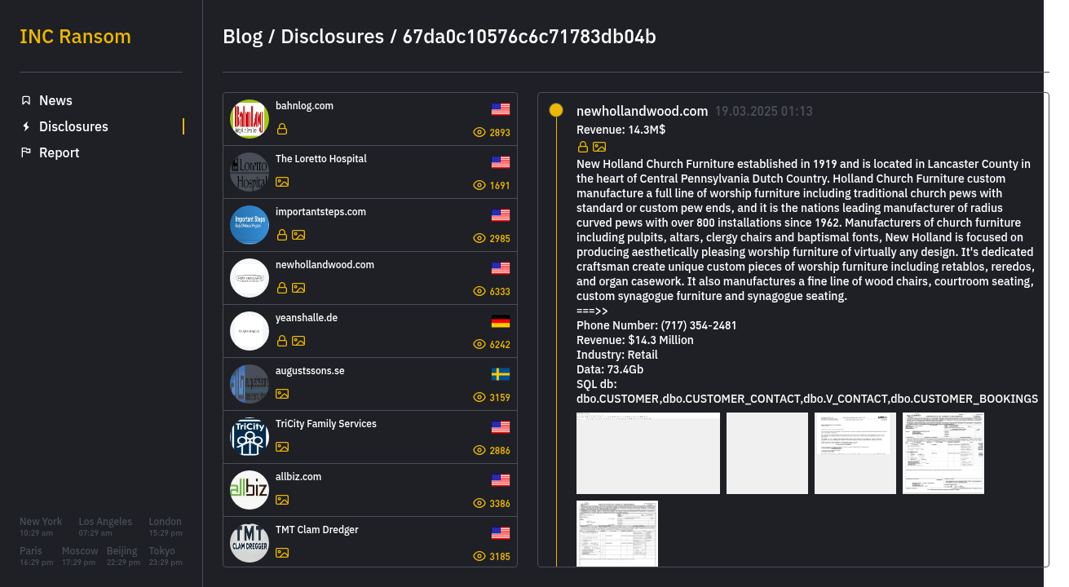This screenshot has width=1069, height=587.
Task: Click the eye views icon beside 3386
Action: point(479,503)
